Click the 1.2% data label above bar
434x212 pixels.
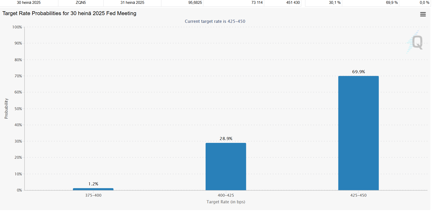point(93,184)
